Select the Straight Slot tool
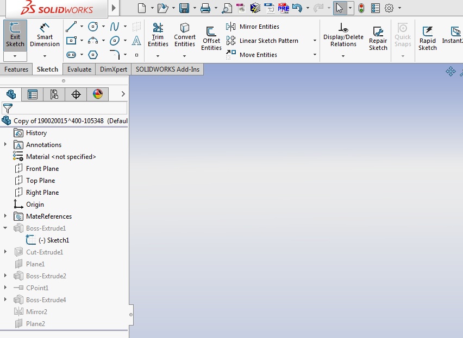 click(71, 54)
